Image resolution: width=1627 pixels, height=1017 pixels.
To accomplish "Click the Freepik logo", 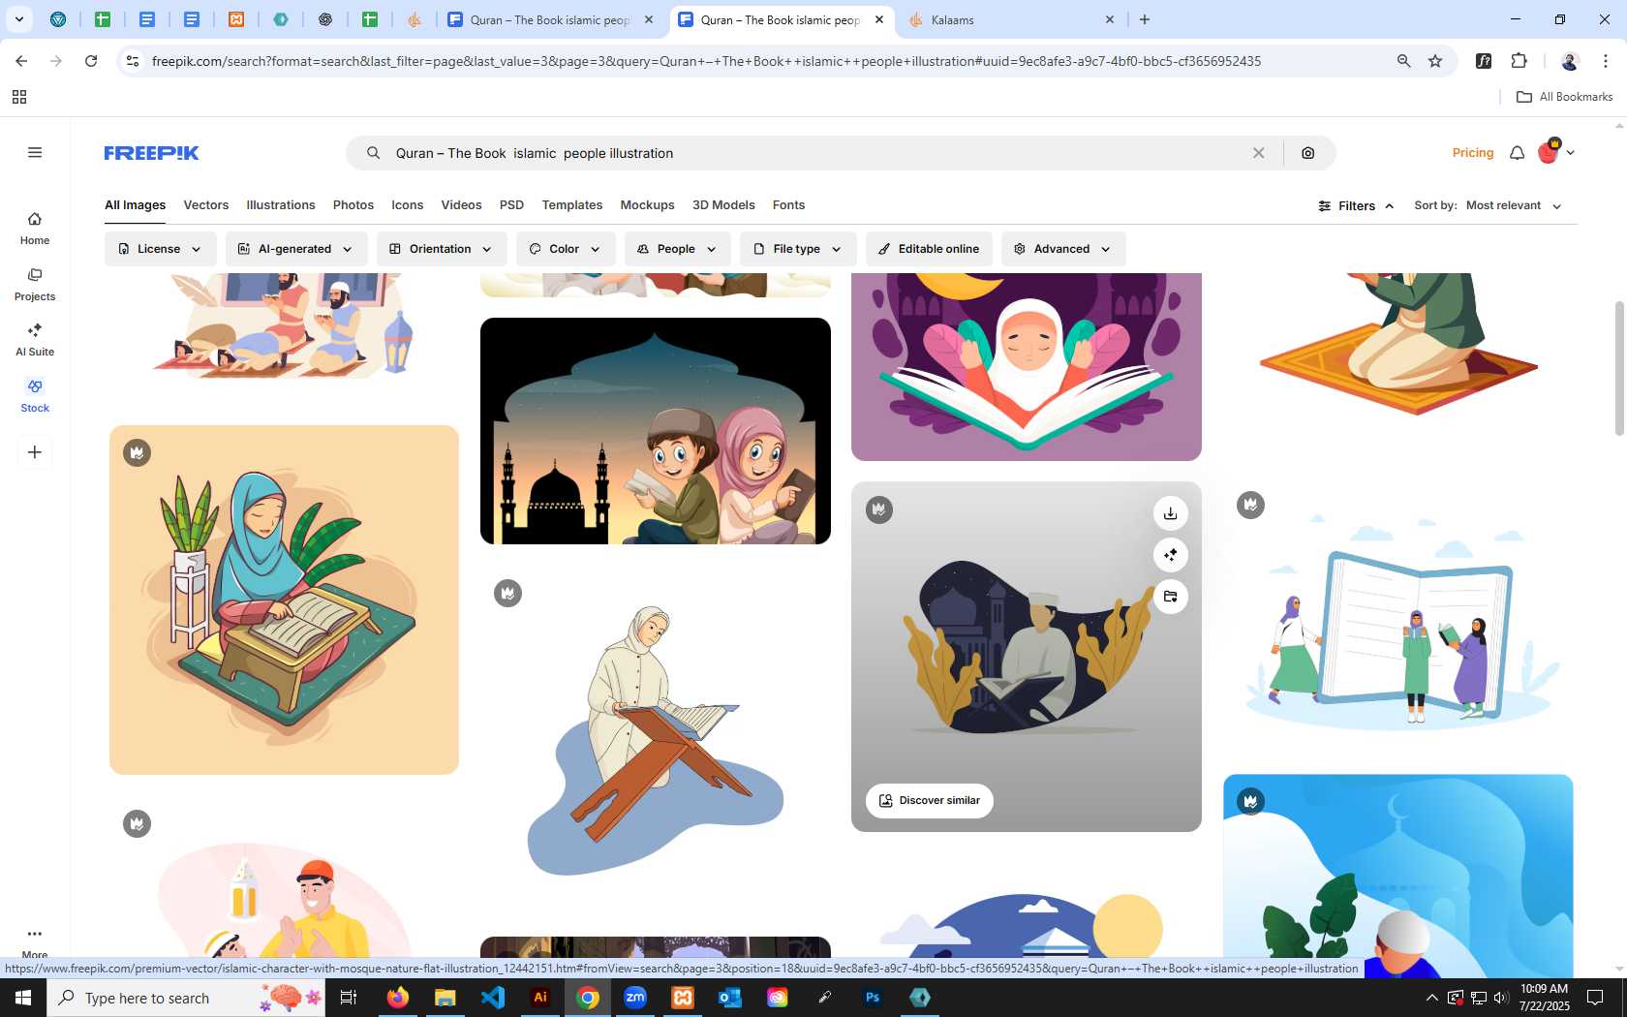I will 151,153.
